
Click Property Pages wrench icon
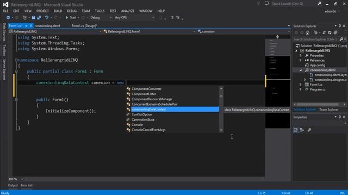[x=309, y=130]
